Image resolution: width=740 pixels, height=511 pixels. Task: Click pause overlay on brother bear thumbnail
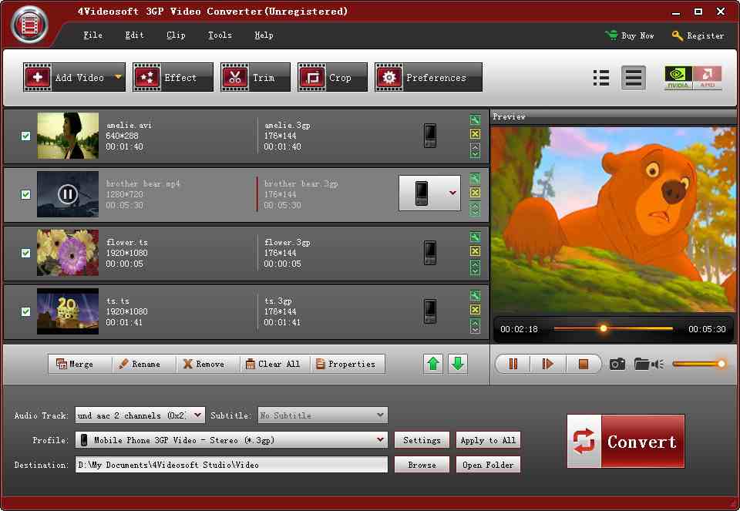(68, 194)
